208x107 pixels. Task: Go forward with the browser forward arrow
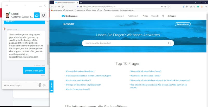click(55, 6)
